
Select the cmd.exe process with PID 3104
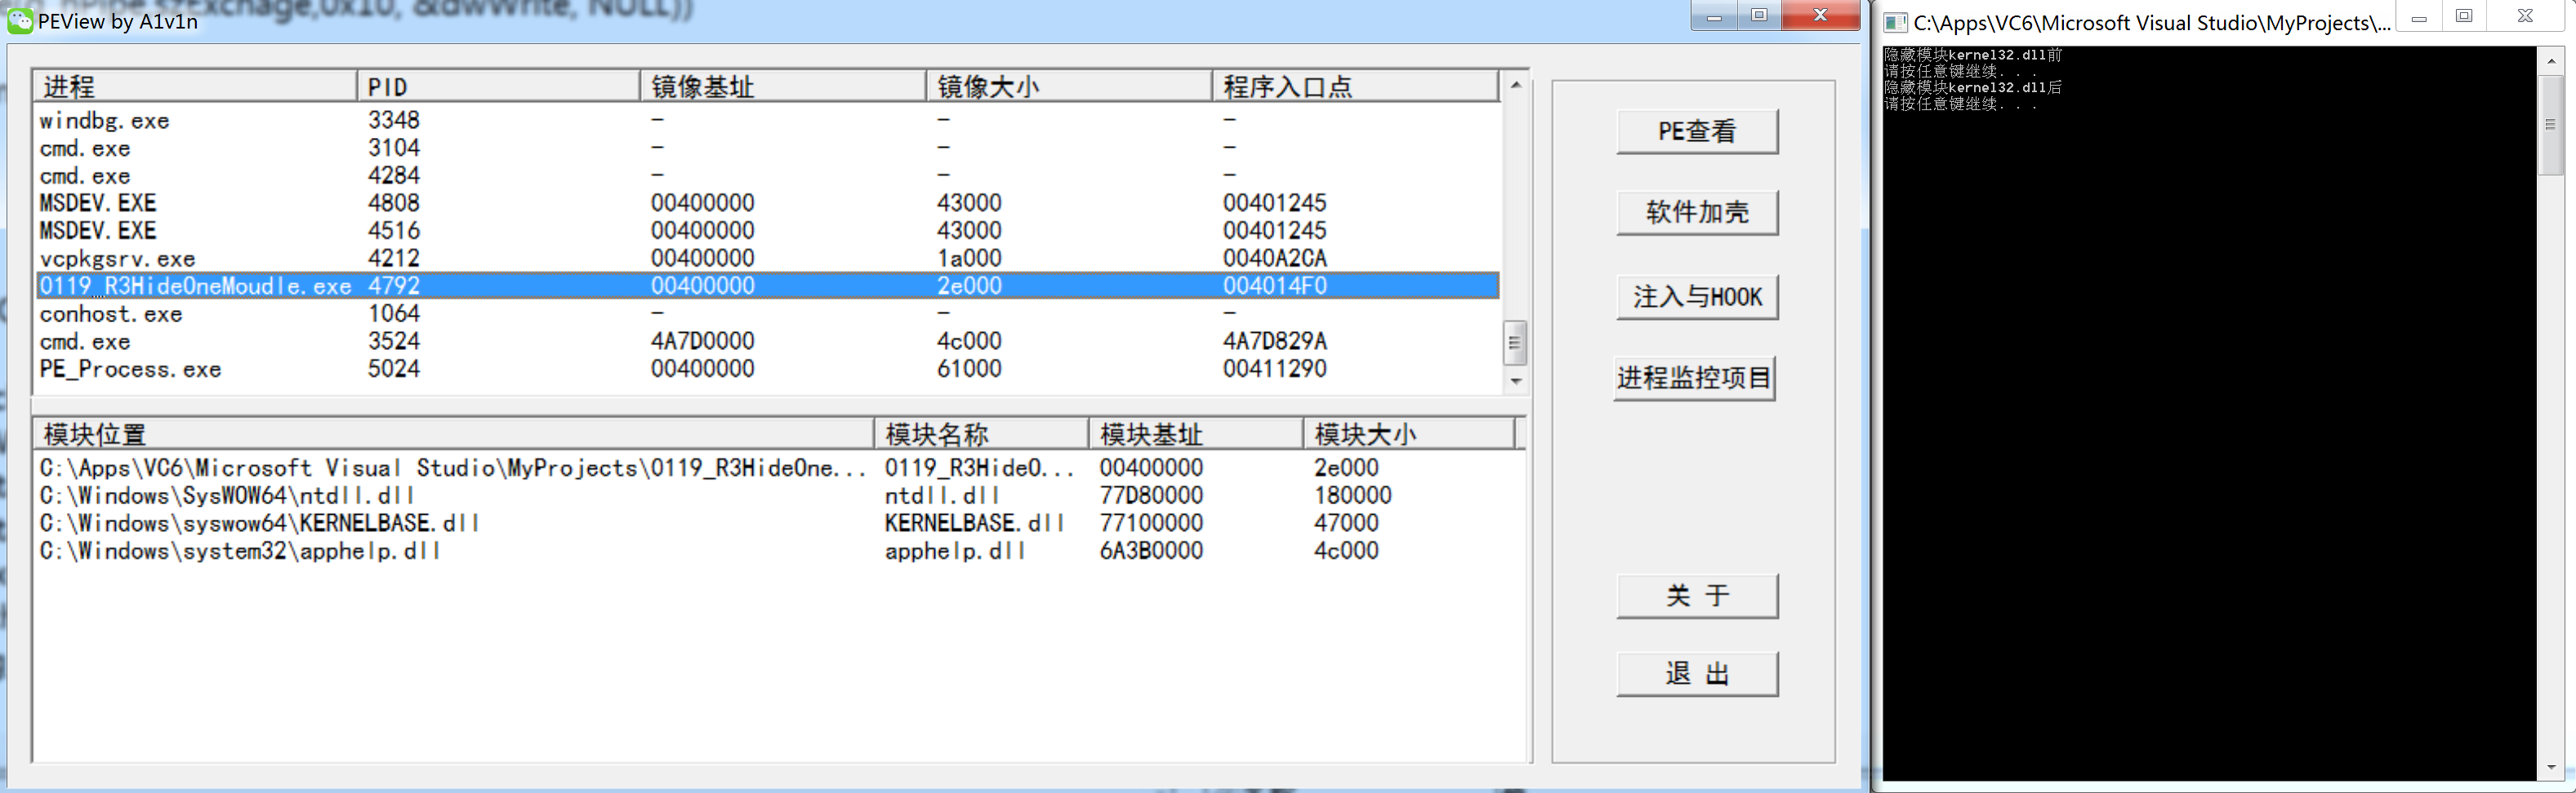click(85, 148)
